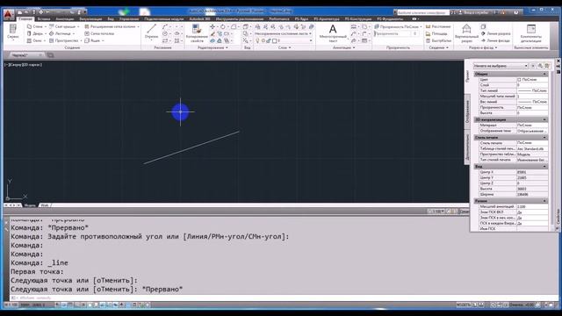The width and height of the screenshot is (562, 316).
Task: Select the Лестница (stair) tool
Action: click(x=60, y=33)
